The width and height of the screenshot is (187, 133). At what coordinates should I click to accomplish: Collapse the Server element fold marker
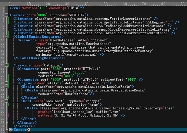point(6,15)
